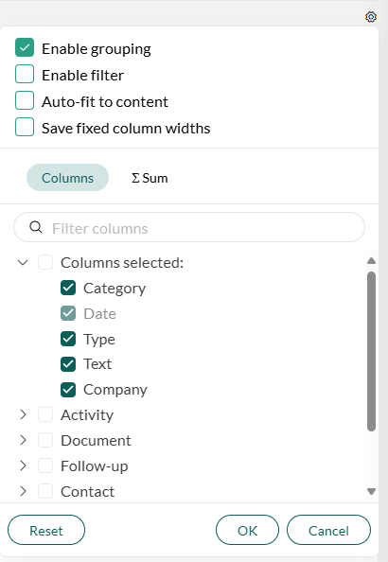388x562 pixels.
Task: Collapse the Columns selected group
Action: 23,263
